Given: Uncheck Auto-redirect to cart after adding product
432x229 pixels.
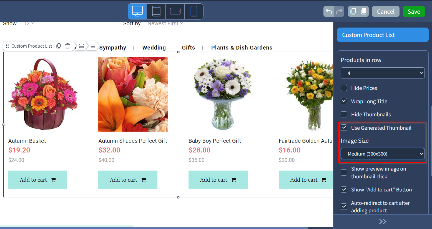Looking at the screenshot, I should tap(344, 206).
